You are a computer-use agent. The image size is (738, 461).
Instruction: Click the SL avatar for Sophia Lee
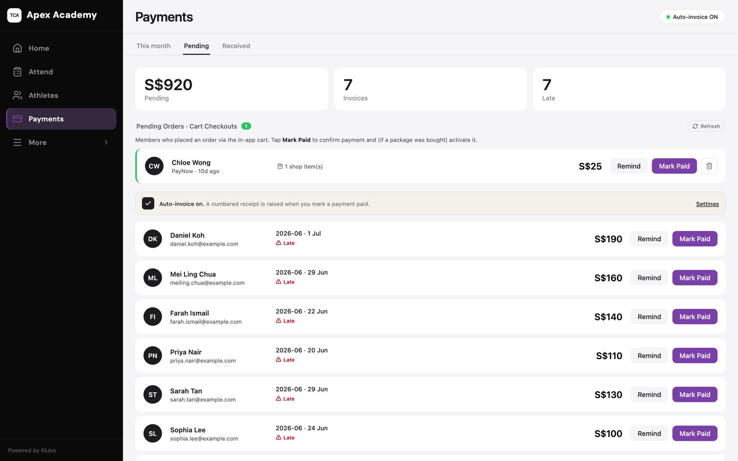(153, 433)
